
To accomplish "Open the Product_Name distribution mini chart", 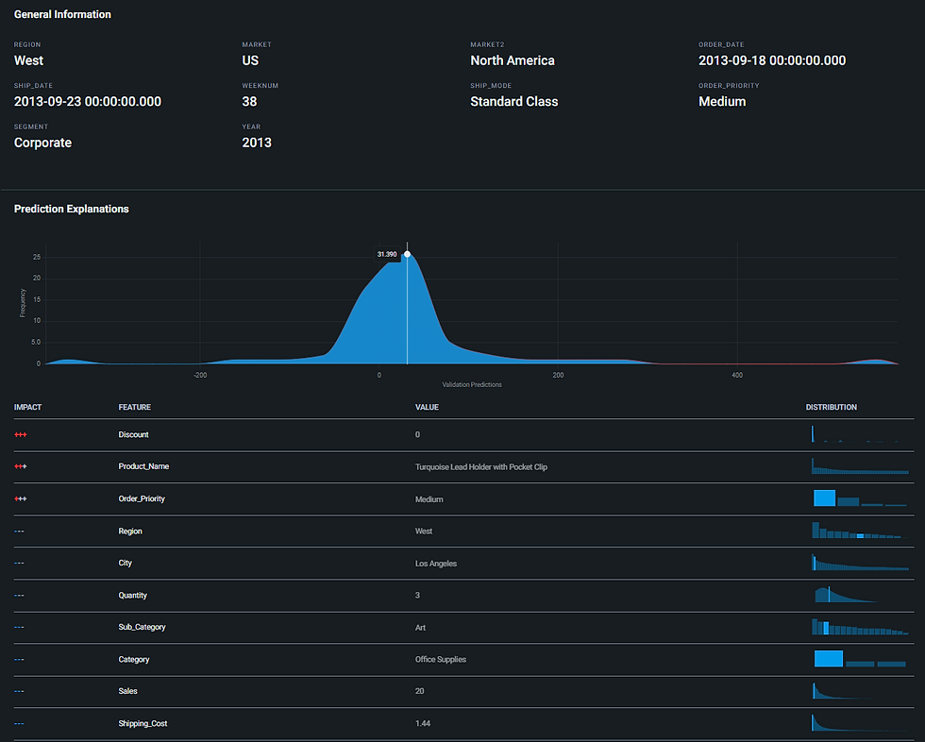I will pos(860,466).
